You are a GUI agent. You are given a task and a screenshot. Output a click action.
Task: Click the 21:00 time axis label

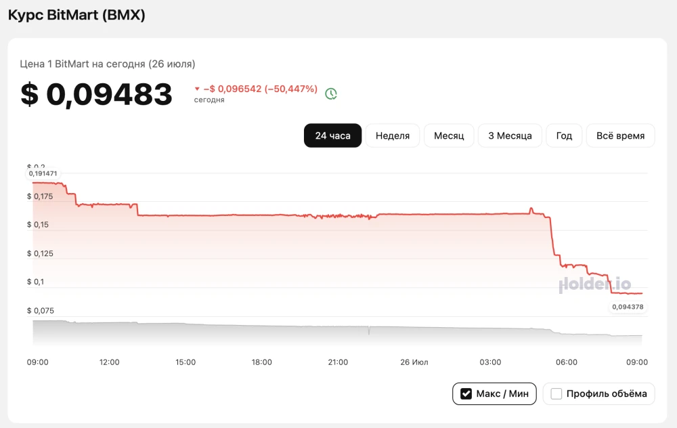338,362
